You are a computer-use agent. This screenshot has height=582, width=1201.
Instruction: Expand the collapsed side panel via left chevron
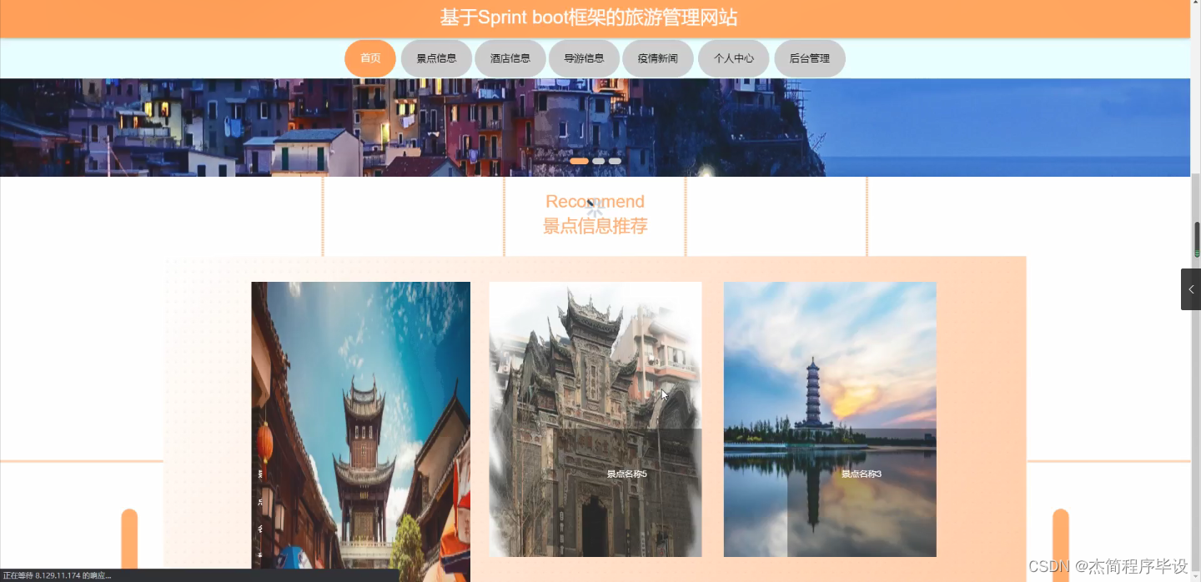1190,288
